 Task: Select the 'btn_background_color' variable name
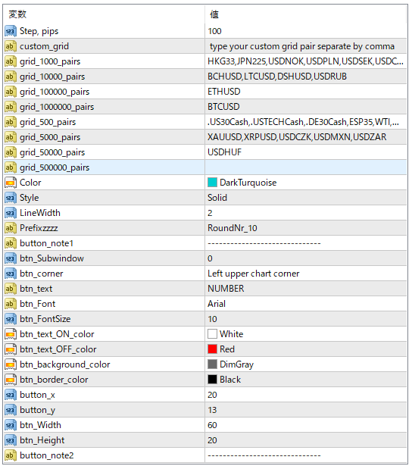coord(65,364)
